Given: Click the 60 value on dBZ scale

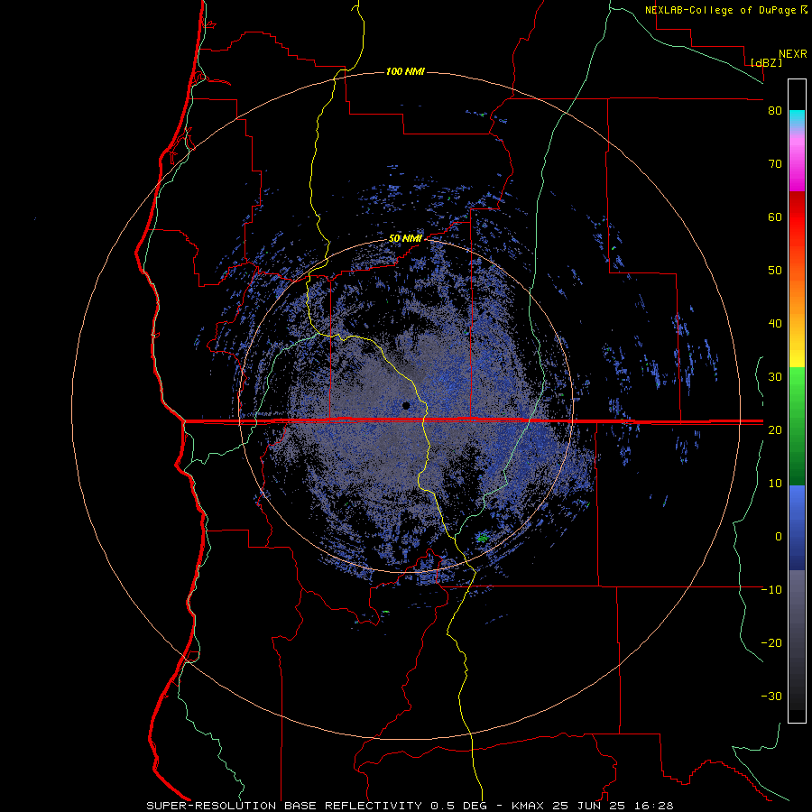Looking at the screenshot, I should click(x=775, y=217).
